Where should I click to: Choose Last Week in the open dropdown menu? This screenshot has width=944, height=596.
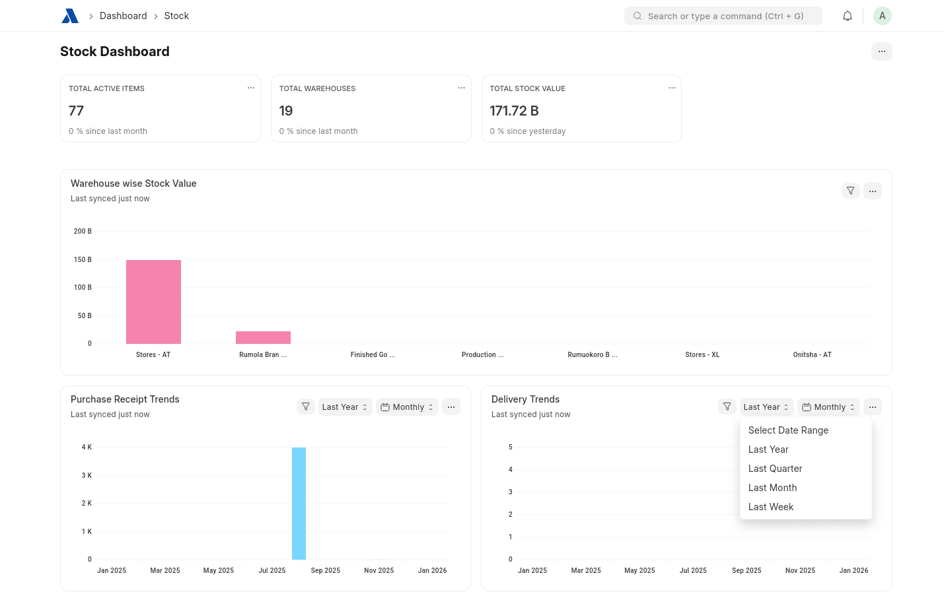point(771,507)
